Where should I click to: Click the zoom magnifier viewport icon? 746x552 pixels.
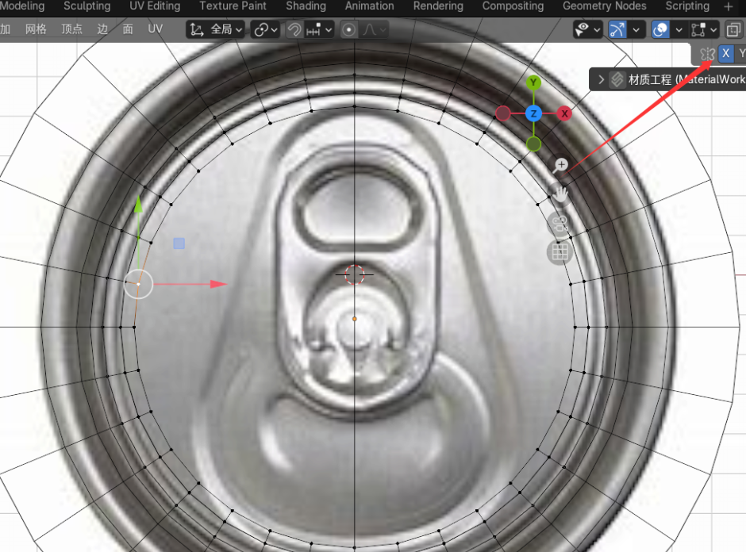click(x=560, y=166)
